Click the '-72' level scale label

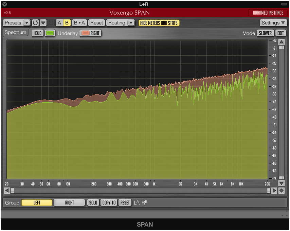coord(274,178)
